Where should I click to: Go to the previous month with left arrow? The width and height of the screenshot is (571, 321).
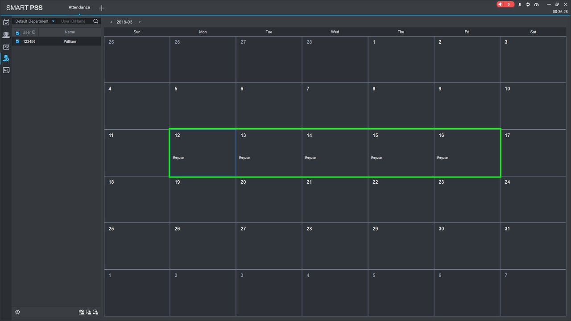pyautogui.click(x=111, y=22)
